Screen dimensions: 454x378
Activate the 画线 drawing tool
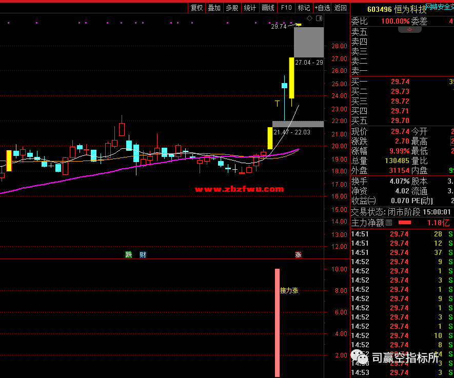[268, 8]
